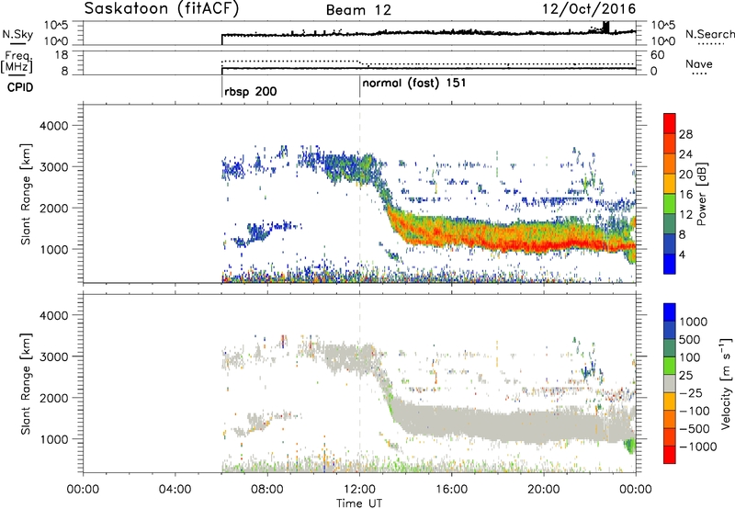Click the '12:00' time axis tick label
The width and height of the screenshot is (735, 509).
(x=359, y=489)
